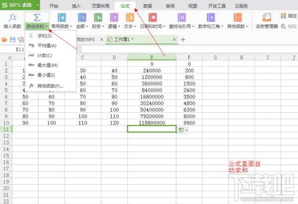This screenshot has height=204, width=298.
Task: Choose 平均值(A) from the dropdown menu
Action: 51,46
